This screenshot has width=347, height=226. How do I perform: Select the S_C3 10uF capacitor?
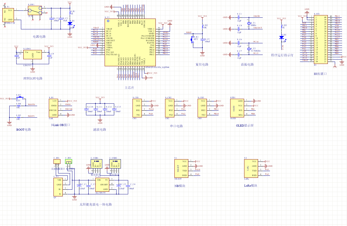click(60, 19)
